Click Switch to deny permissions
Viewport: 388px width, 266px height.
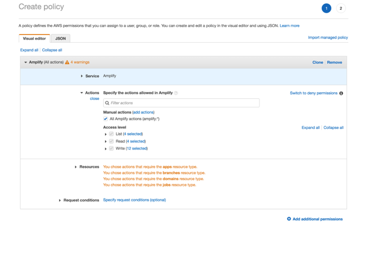313,93
